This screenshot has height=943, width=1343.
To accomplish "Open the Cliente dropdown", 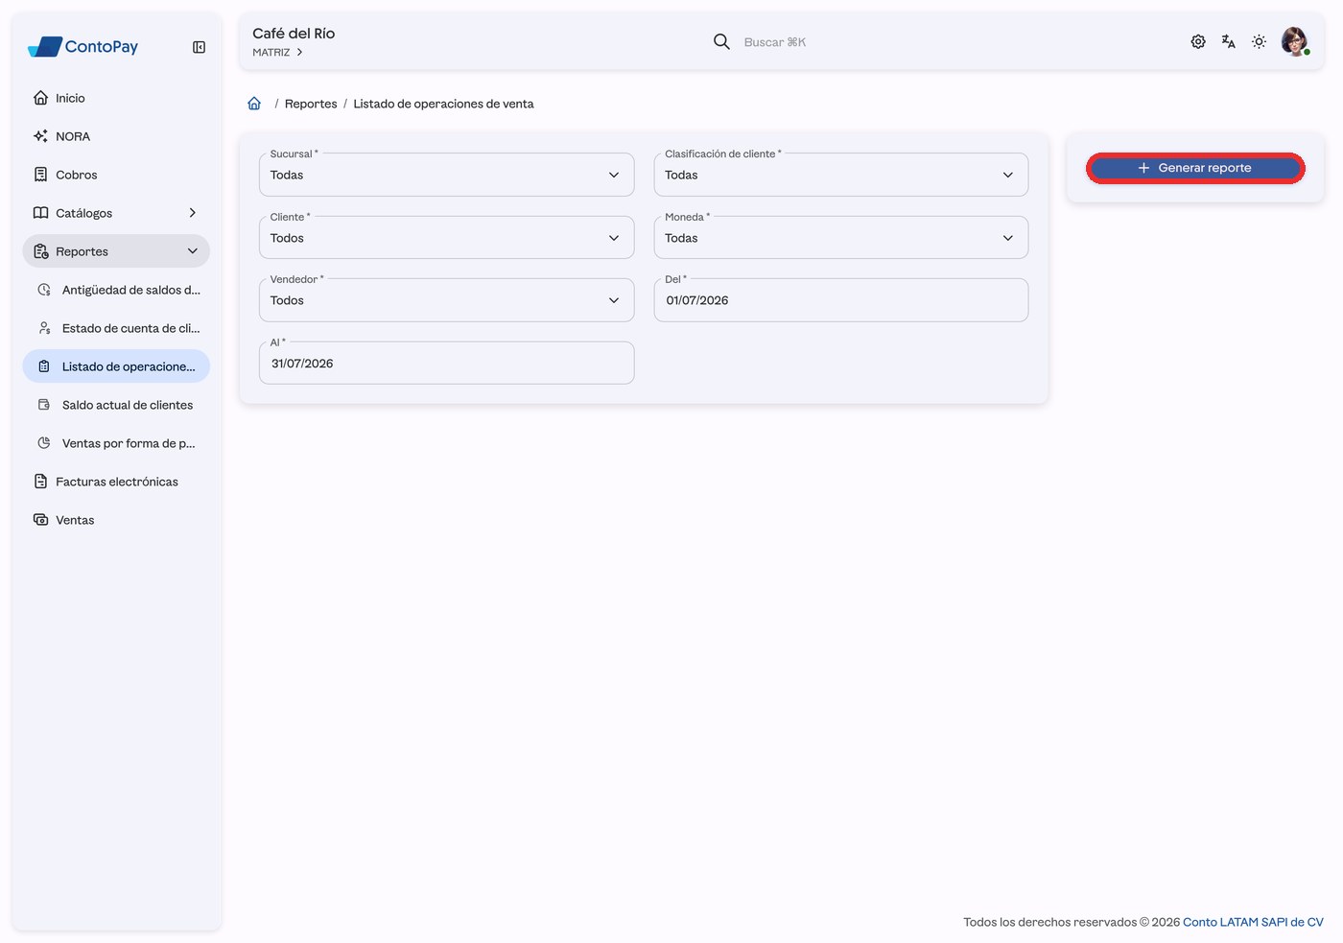I will (x=446, y=238).
